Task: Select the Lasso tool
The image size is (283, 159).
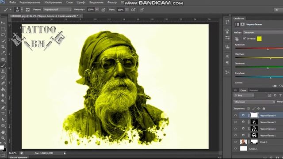Action: coord(3,34)
